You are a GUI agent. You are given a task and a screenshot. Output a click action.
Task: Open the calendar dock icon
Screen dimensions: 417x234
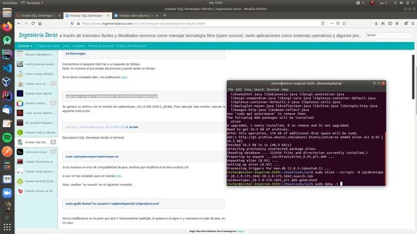7,179
